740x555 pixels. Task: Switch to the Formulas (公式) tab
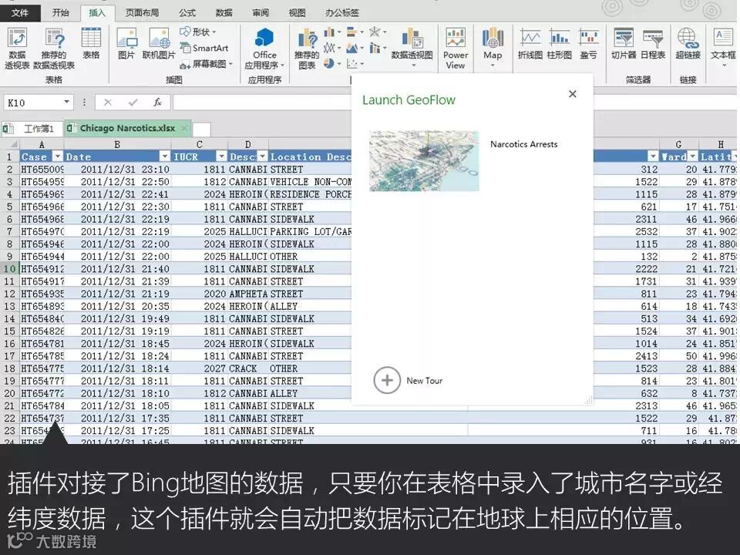click(x=187, y=13)
